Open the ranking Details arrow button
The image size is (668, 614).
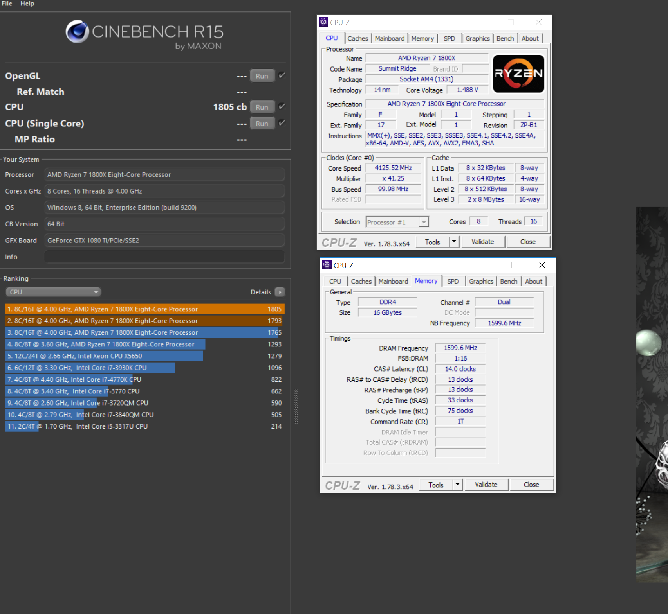(x=280, y=292)
